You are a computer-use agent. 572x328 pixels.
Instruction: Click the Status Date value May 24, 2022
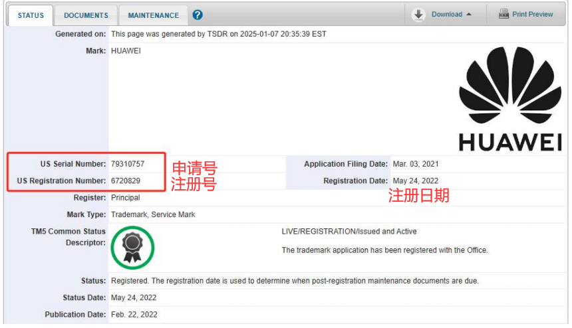tap(134, 297)
